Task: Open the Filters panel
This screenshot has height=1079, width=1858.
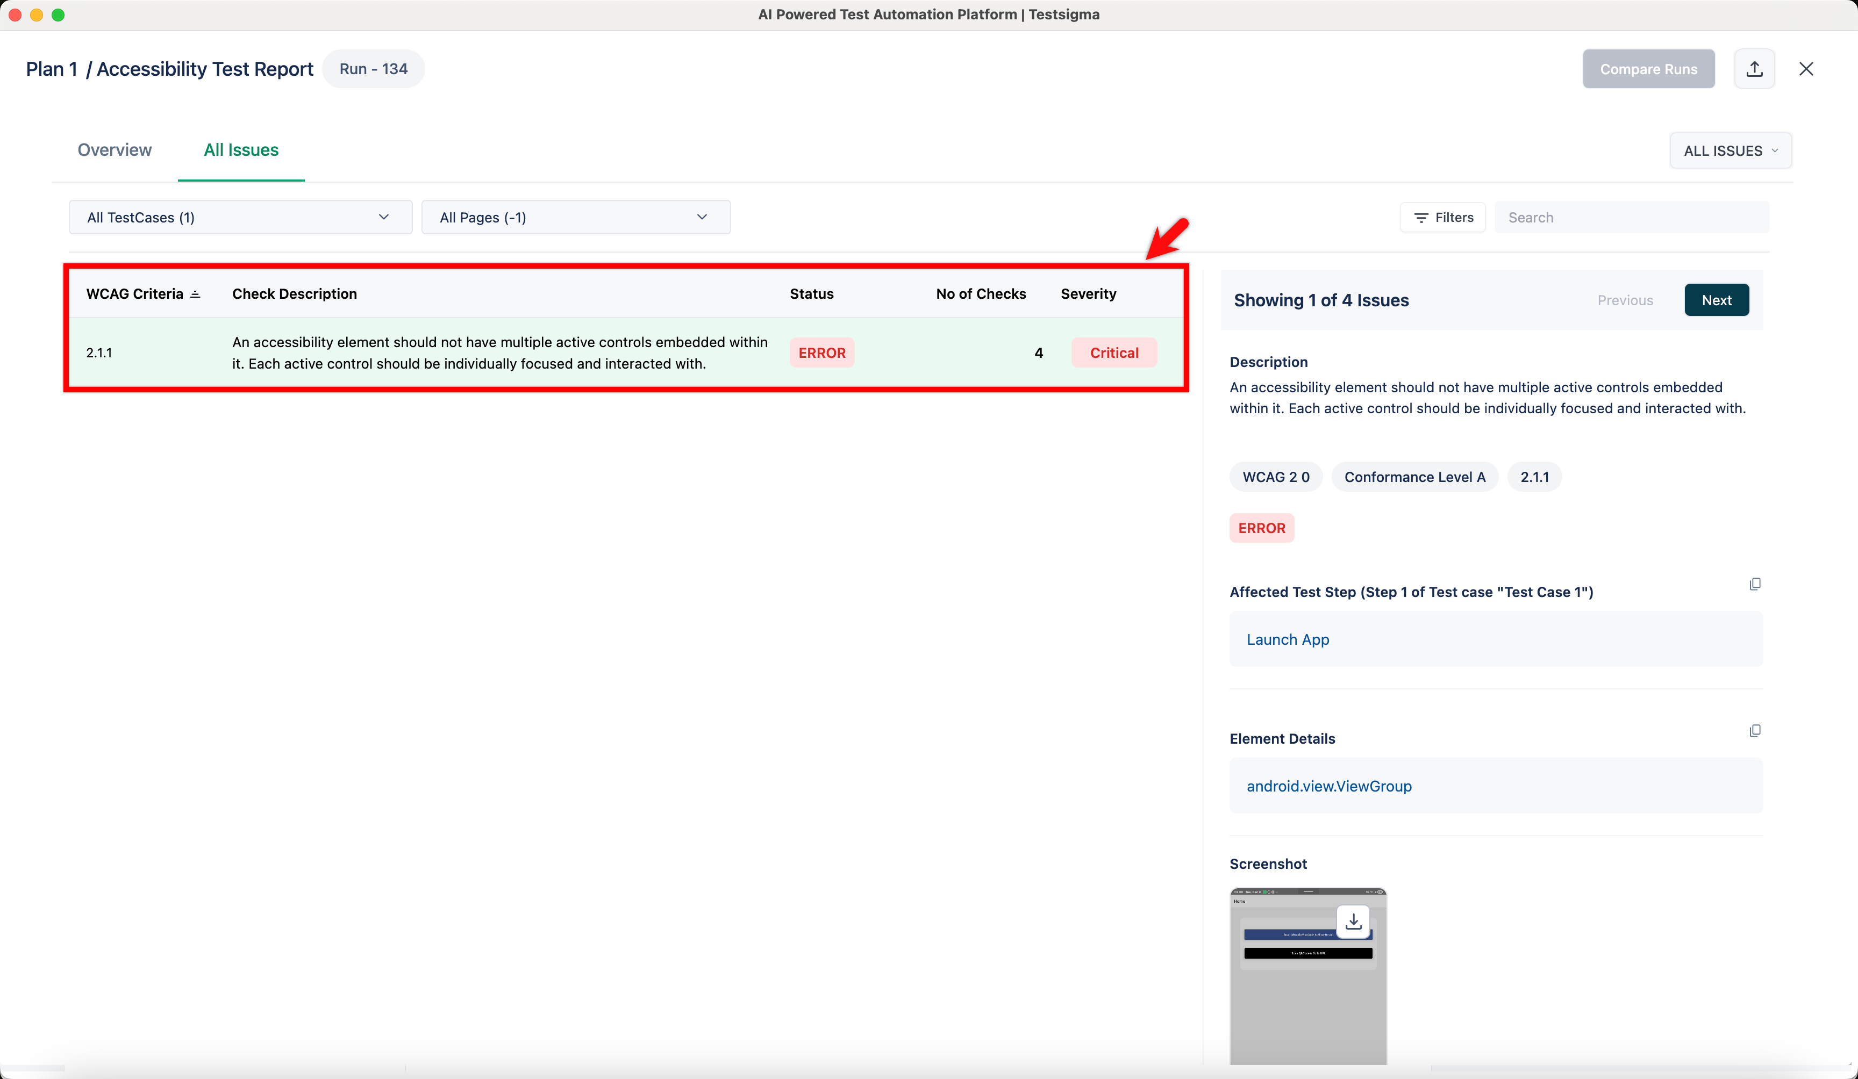Action: click(1443, 218)
